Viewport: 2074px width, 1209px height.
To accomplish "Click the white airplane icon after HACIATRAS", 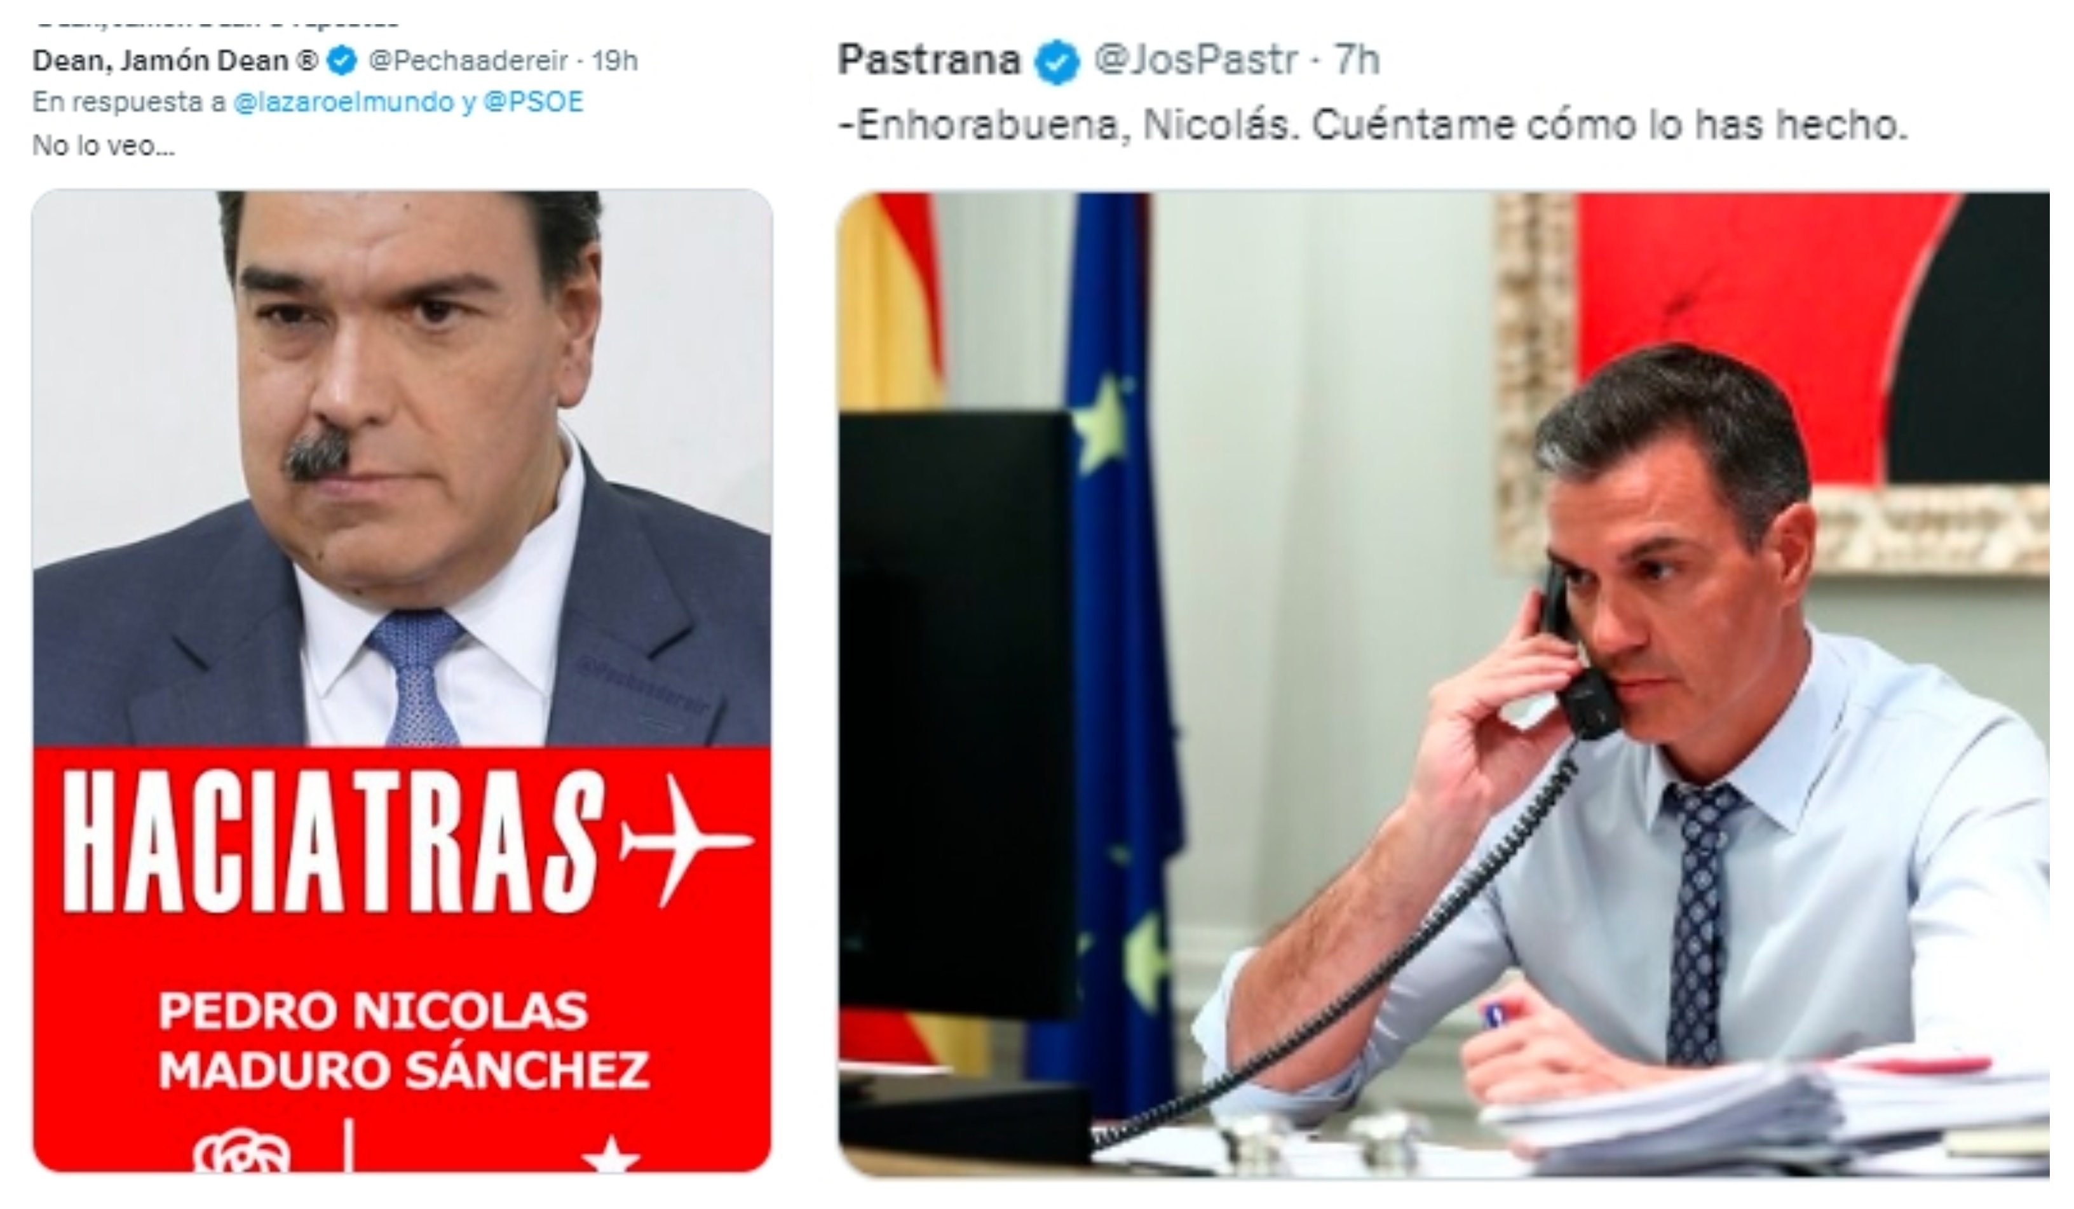I will tap(686, 839).
